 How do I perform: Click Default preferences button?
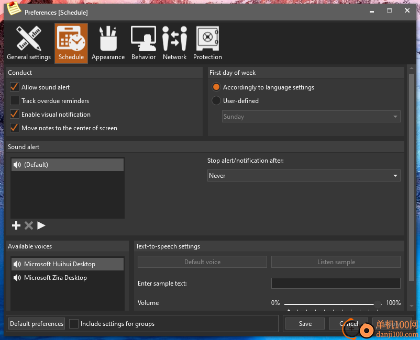tap(37, 324)
